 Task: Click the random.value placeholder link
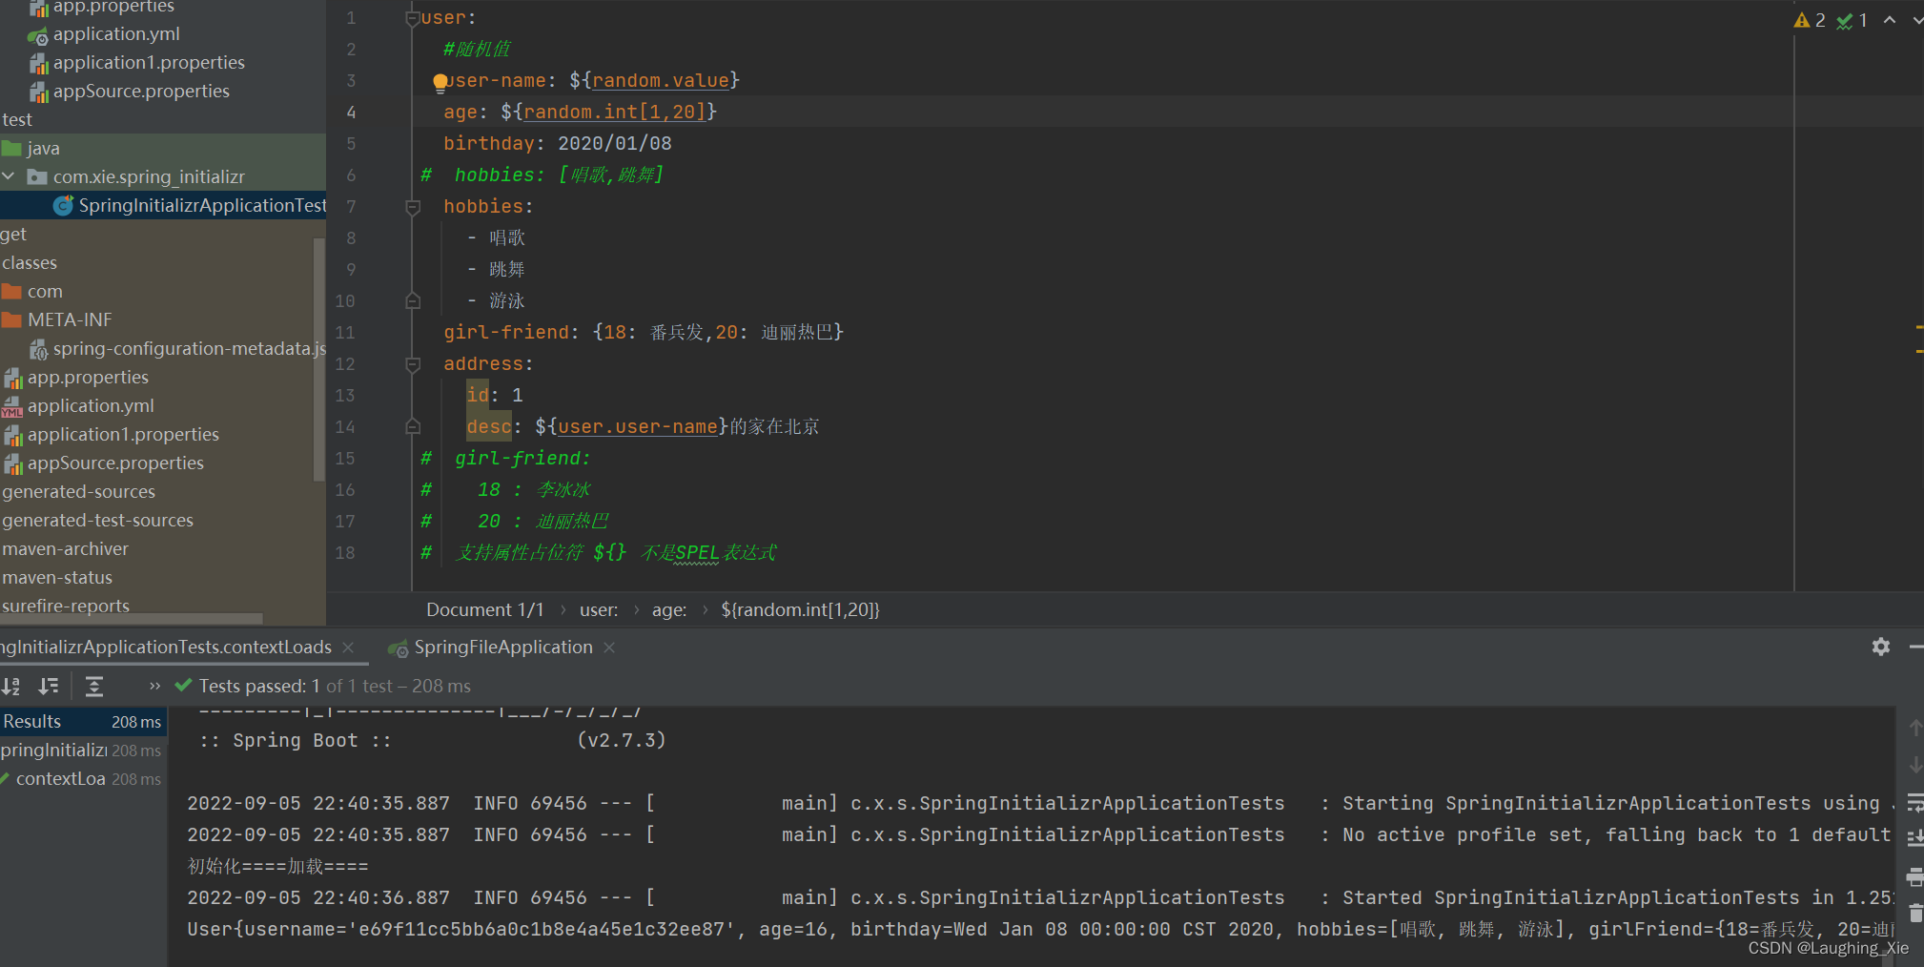coord(662,80)
